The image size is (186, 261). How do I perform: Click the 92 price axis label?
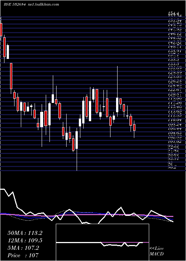[170, 163]
